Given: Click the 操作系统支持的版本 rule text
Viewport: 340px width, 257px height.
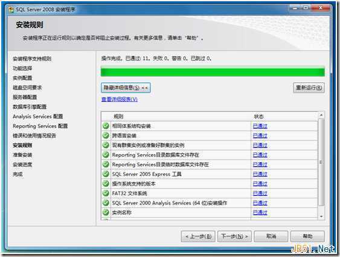Looking at the screenshot, I should (x=134, y=184).
